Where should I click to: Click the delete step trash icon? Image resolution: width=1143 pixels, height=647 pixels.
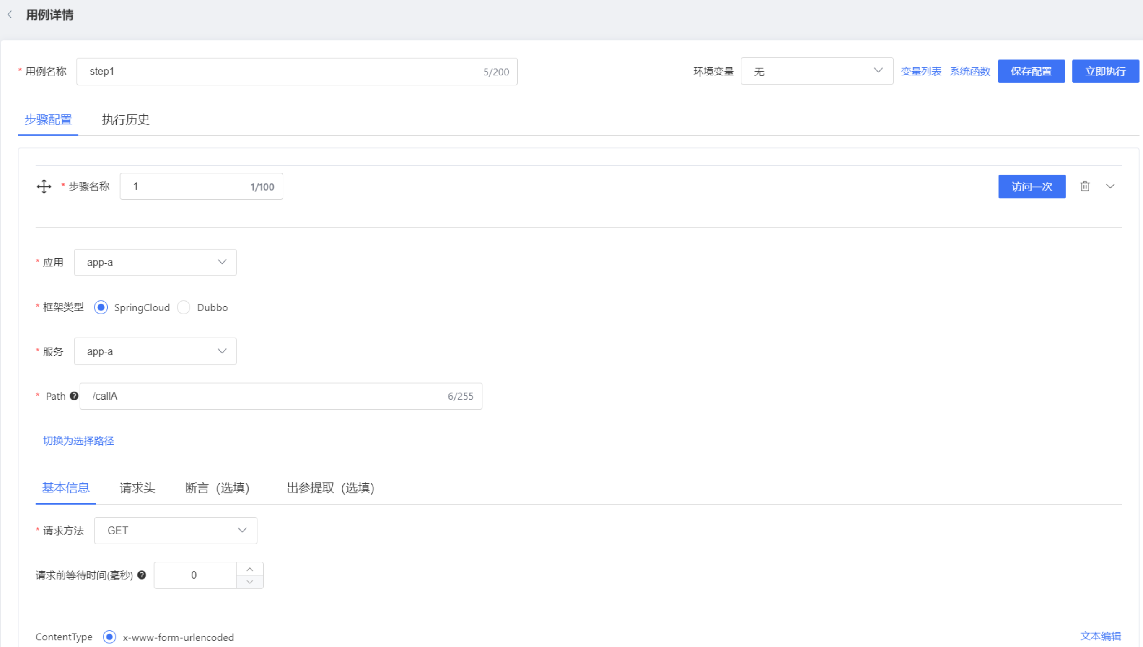(x=1085, y=186)
